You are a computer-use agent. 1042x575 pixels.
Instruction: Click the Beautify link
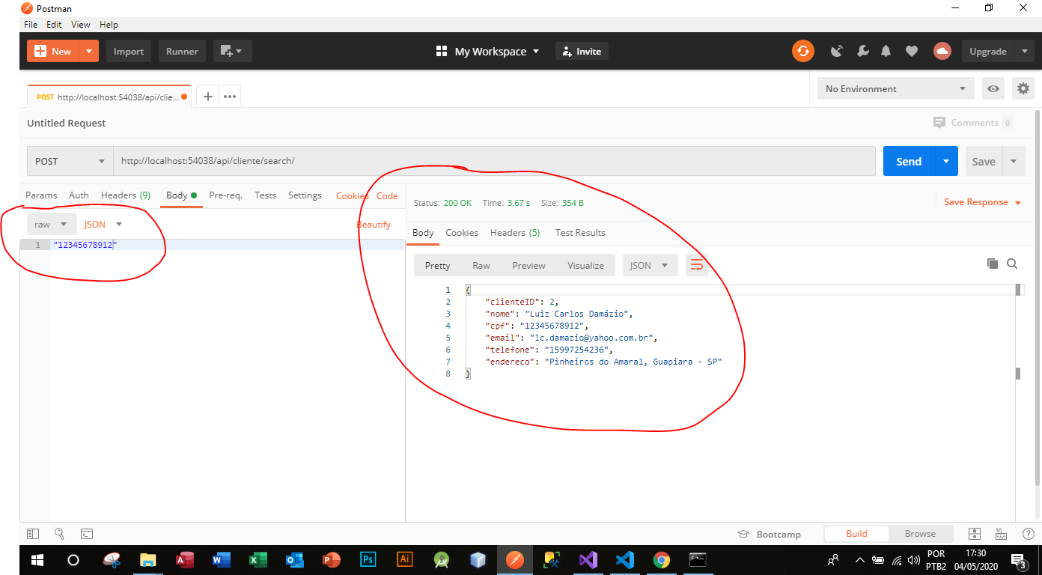374,224
